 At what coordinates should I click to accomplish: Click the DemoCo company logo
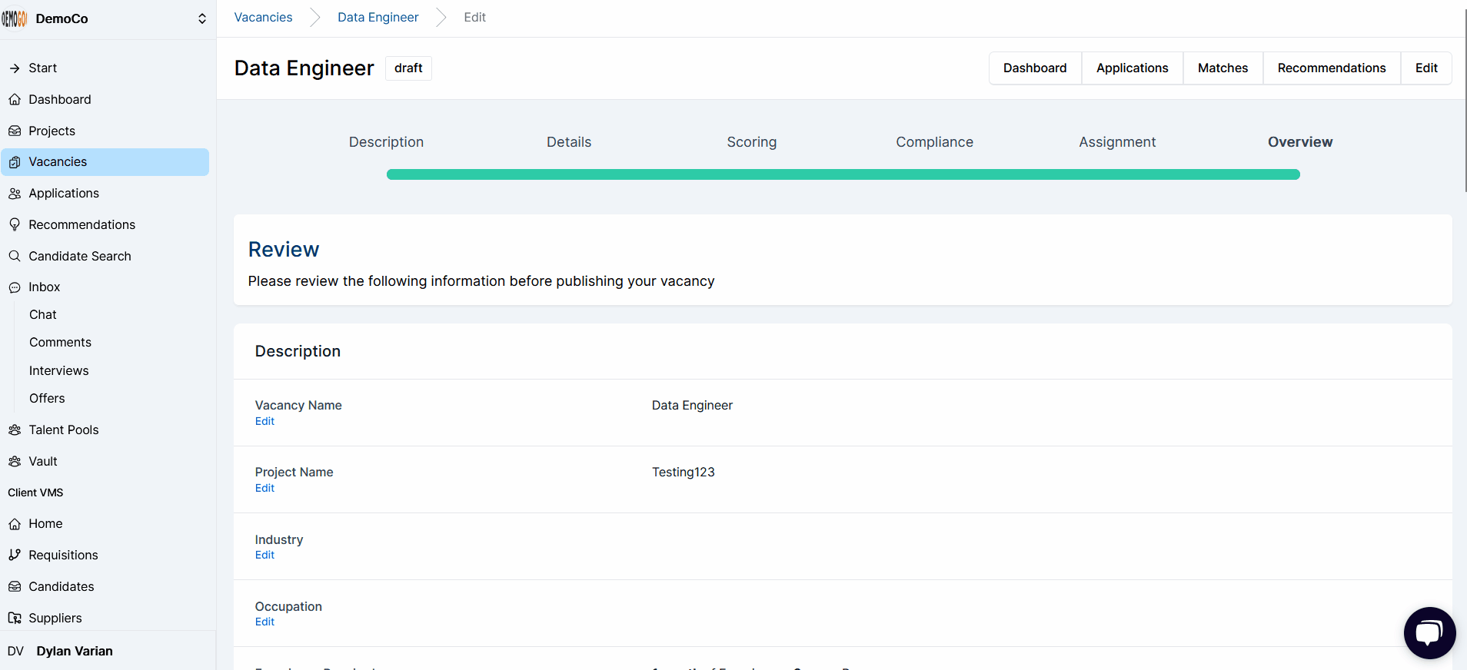[x=15, y=18]
